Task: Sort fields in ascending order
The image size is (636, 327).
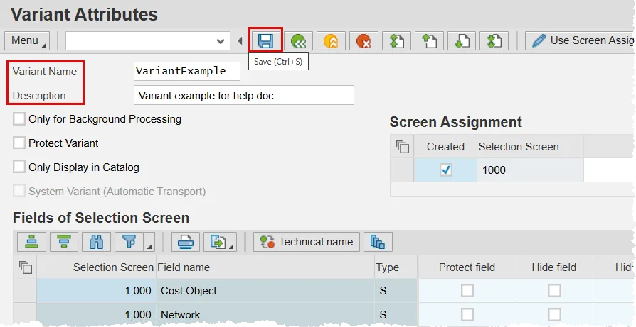Action: (31, 242)
